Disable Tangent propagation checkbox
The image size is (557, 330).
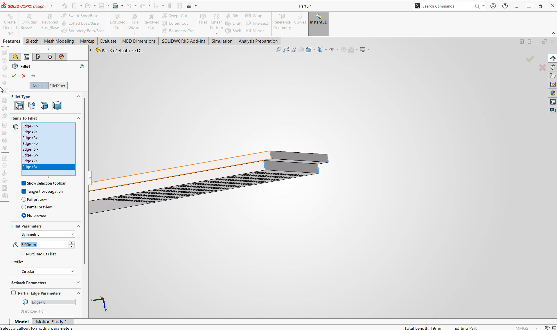pyautogui.click(x=24, y=191)
